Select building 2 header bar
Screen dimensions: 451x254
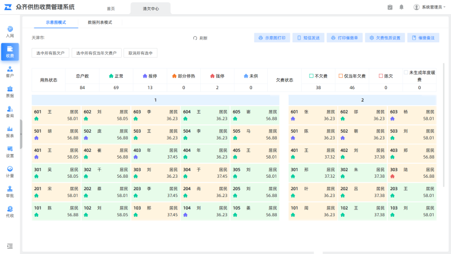tap(362, 100)
